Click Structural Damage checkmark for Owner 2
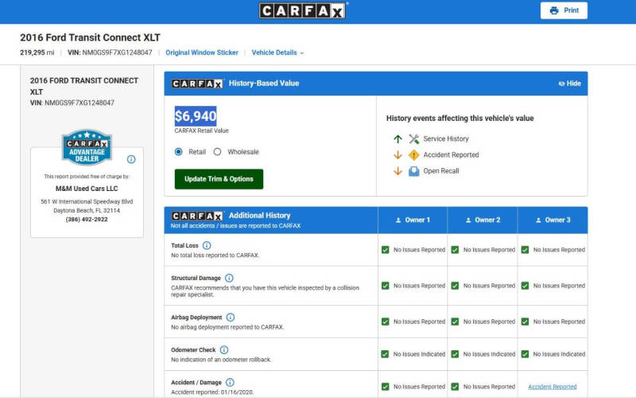 point(455,286)
